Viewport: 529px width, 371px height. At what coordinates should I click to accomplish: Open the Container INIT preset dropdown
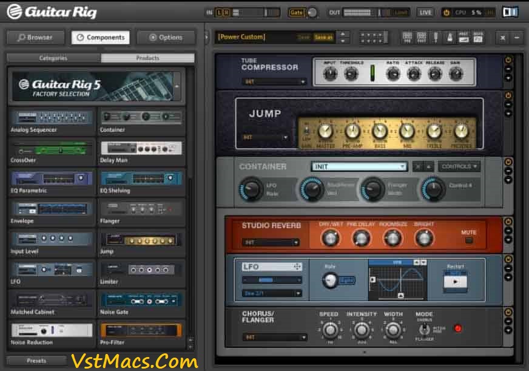[358, 166]
